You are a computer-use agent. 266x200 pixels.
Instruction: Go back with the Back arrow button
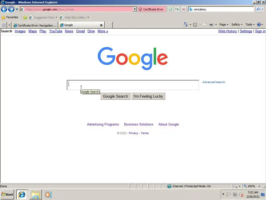[x=4, y=9]
